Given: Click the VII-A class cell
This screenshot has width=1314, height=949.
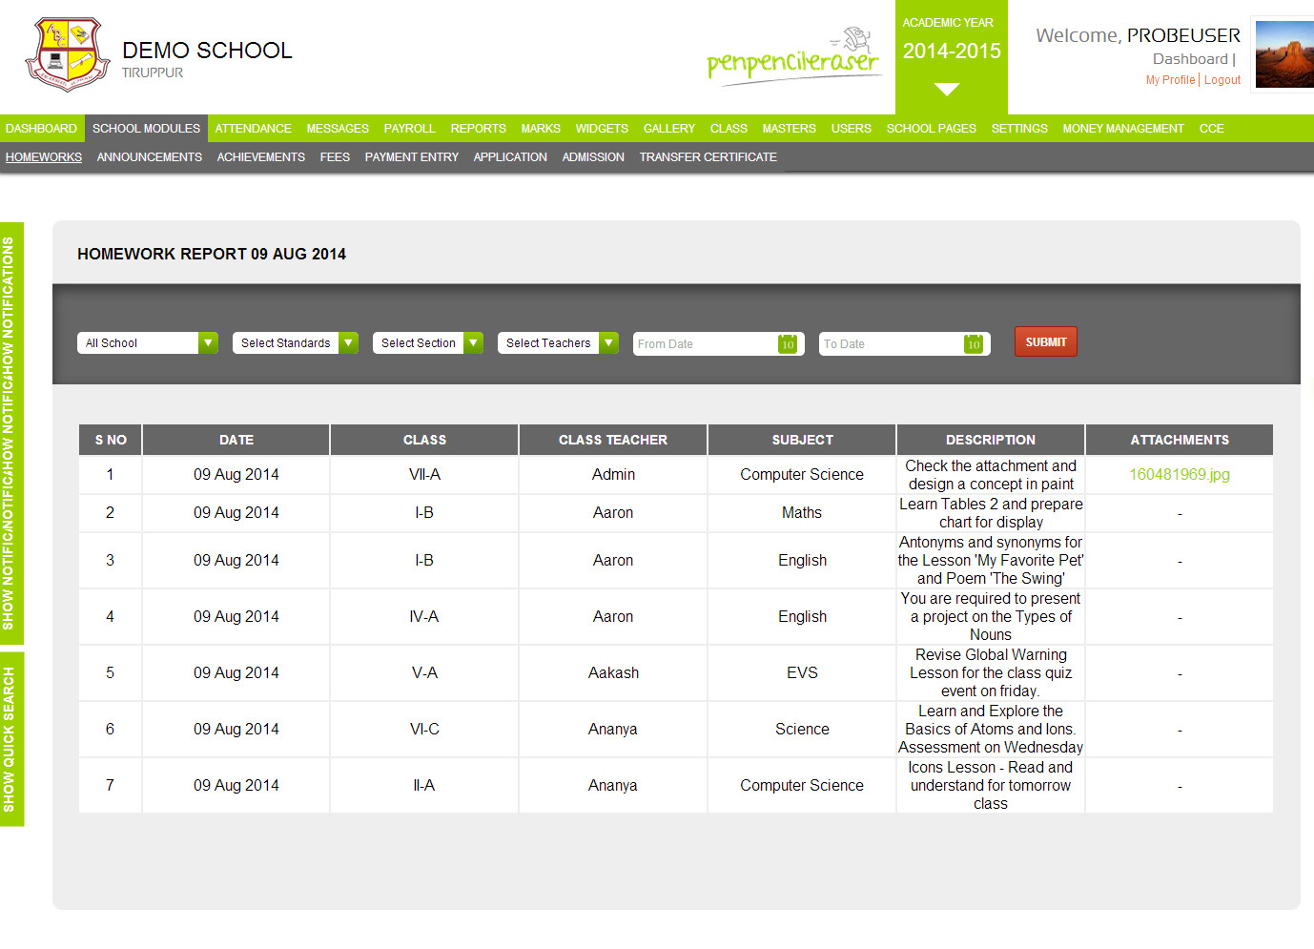Looking at the screenshot, I should (x=424, y=474).
